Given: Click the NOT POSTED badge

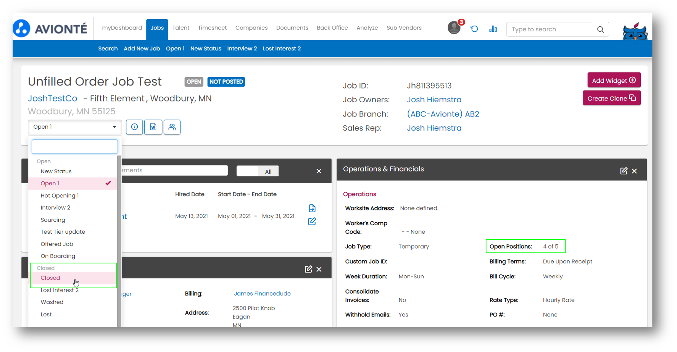Looking at the screenshot, I should (x=226, y=82).
